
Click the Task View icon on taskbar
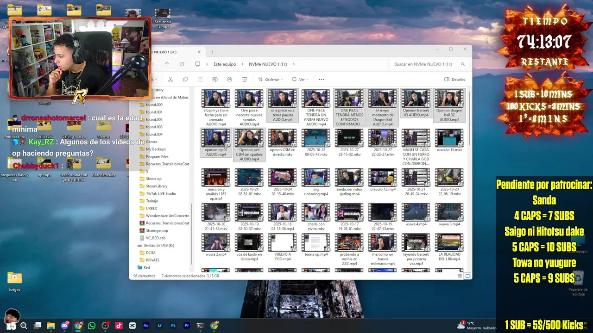coord(38,326)
